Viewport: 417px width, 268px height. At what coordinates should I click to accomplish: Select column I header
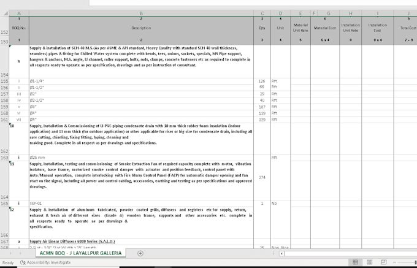[x=378, y=13]
